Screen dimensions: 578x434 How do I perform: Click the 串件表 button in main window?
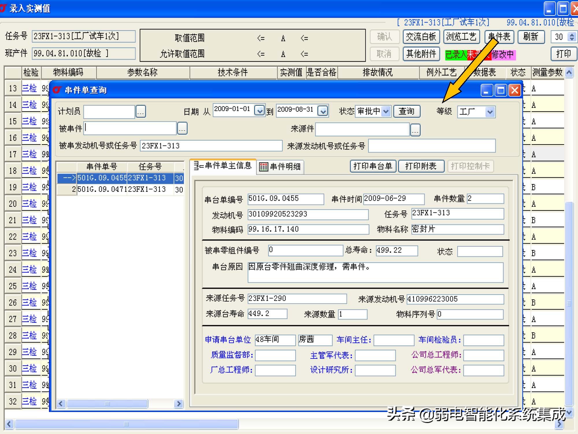(499, 37)
